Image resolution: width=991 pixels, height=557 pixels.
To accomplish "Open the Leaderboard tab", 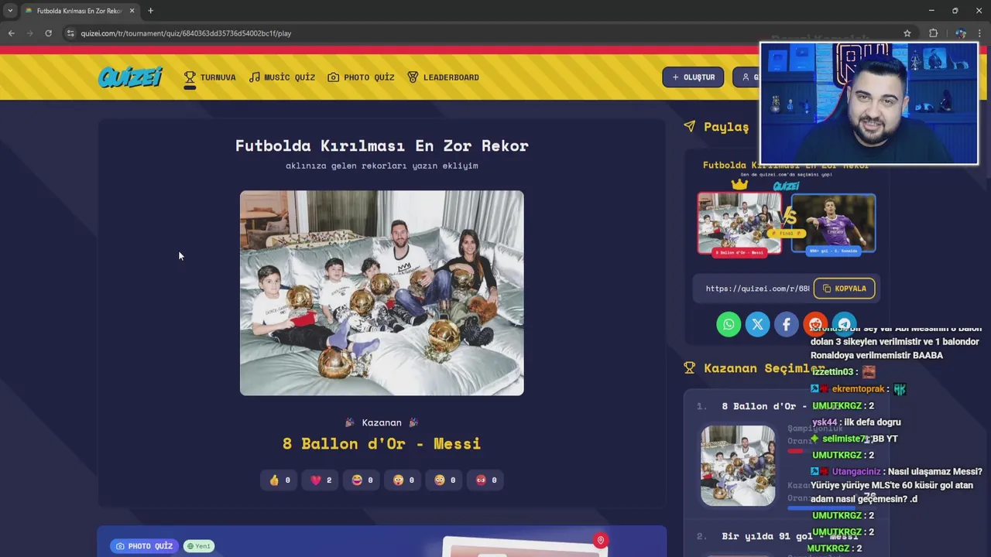I will (x=443, y=77).
